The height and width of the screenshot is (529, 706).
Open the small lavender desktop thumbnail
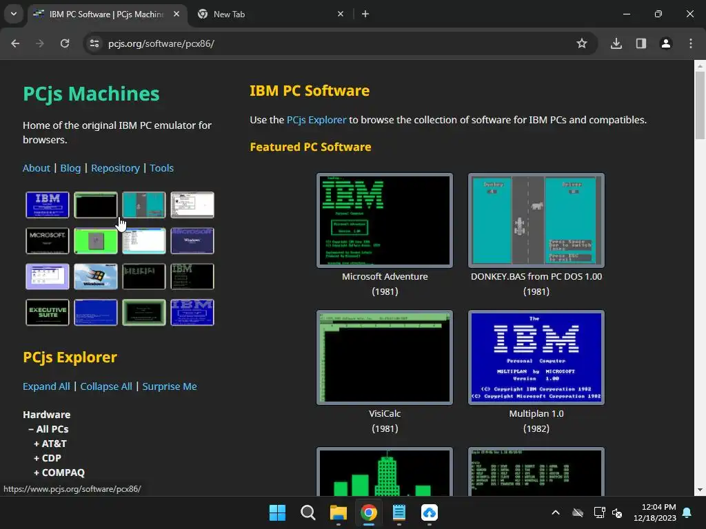click(x=48, y=276)
